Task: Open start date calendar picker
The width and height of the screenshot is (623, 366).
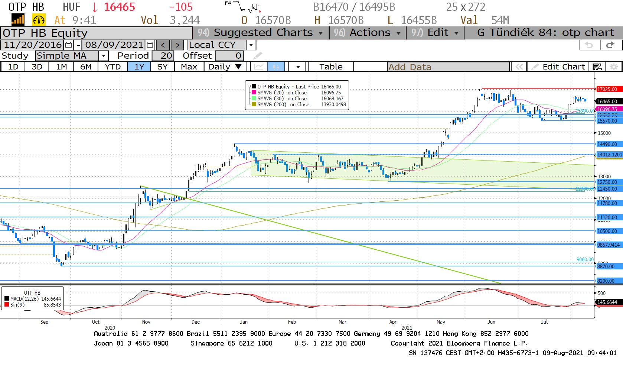Action: (68, 45)
